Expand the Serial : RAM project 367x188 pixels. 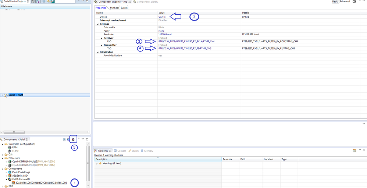[2, 95]
